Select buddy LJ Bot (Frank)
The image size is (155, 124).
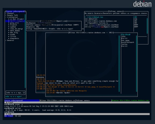pyautogui.click(x=17, y=19)
